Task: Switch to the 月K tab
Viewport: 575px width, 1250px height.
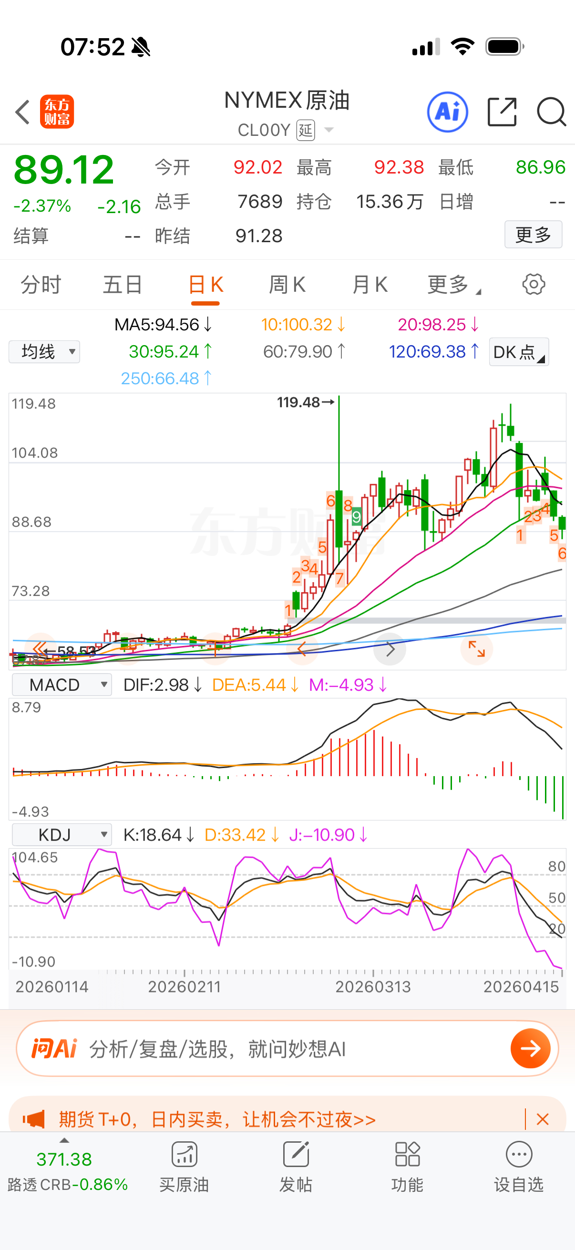Action: [x=370, y=284]
